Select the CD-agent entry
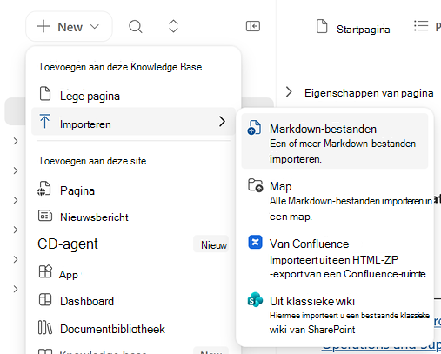441x354 pixels. [x=68, y=244]
